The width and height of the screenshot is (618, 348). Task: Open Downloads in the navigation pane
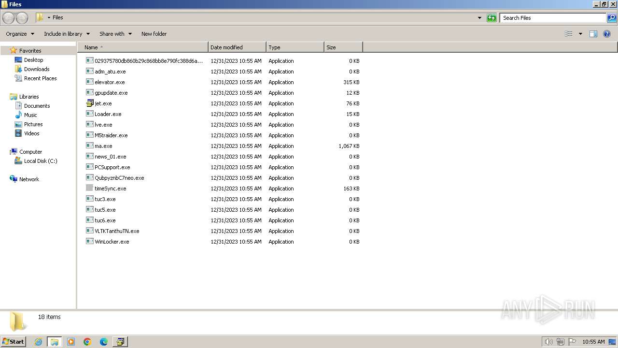tap(37, 69)
